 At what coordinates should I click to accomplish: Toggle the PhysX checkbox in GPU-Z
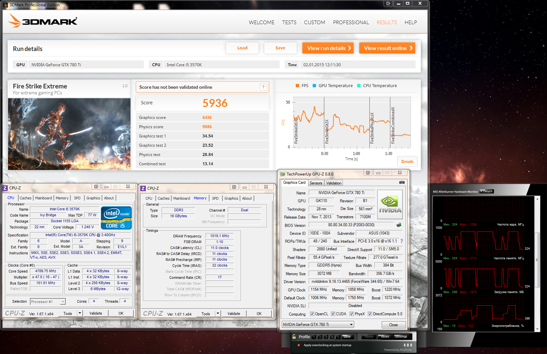click(x=352, y=314)
